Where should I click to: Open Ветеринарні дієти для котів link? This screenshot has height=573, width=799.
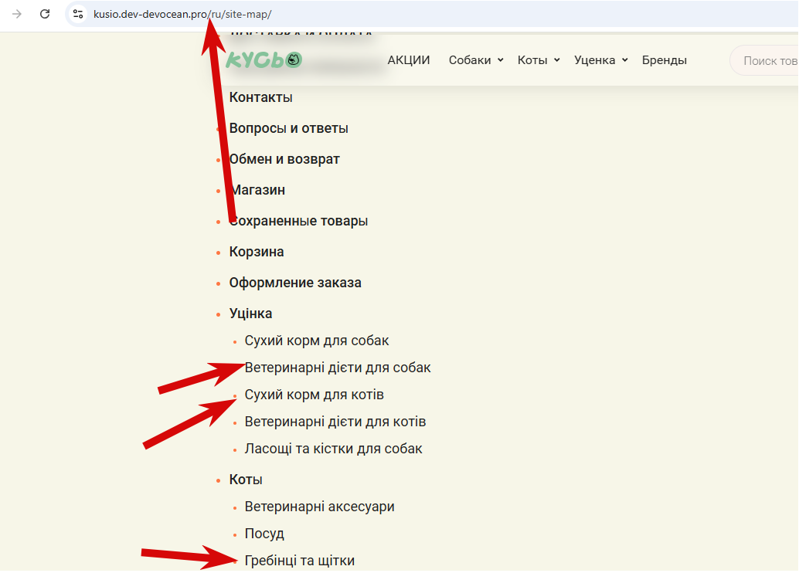point(335,422)
